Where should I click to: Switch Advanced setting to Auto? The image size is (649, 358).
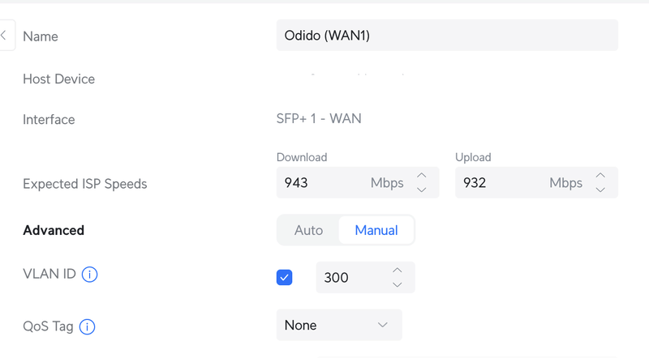pyautogui.click(x=308, y=230)
